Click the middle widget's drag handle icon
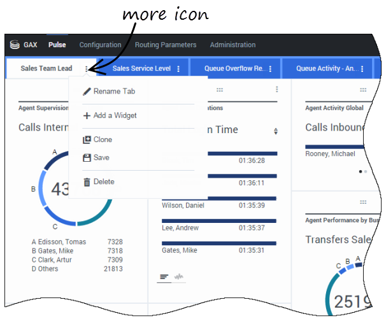The image size is (386, 321). tap(220, 90)
